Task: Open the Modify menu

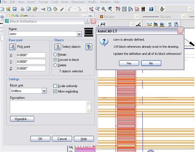Action: [92, 2]
